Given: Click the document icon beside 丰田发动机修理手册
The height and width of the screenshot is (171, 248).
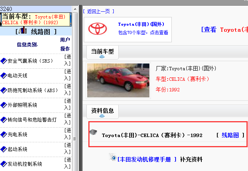Looking at the screenshot, I should click(113, 157).
